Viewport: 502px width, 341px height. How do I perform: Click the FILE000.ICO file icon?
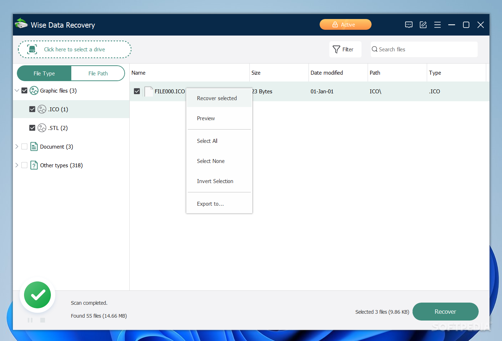pyautogui.click(x=149, y=92)
